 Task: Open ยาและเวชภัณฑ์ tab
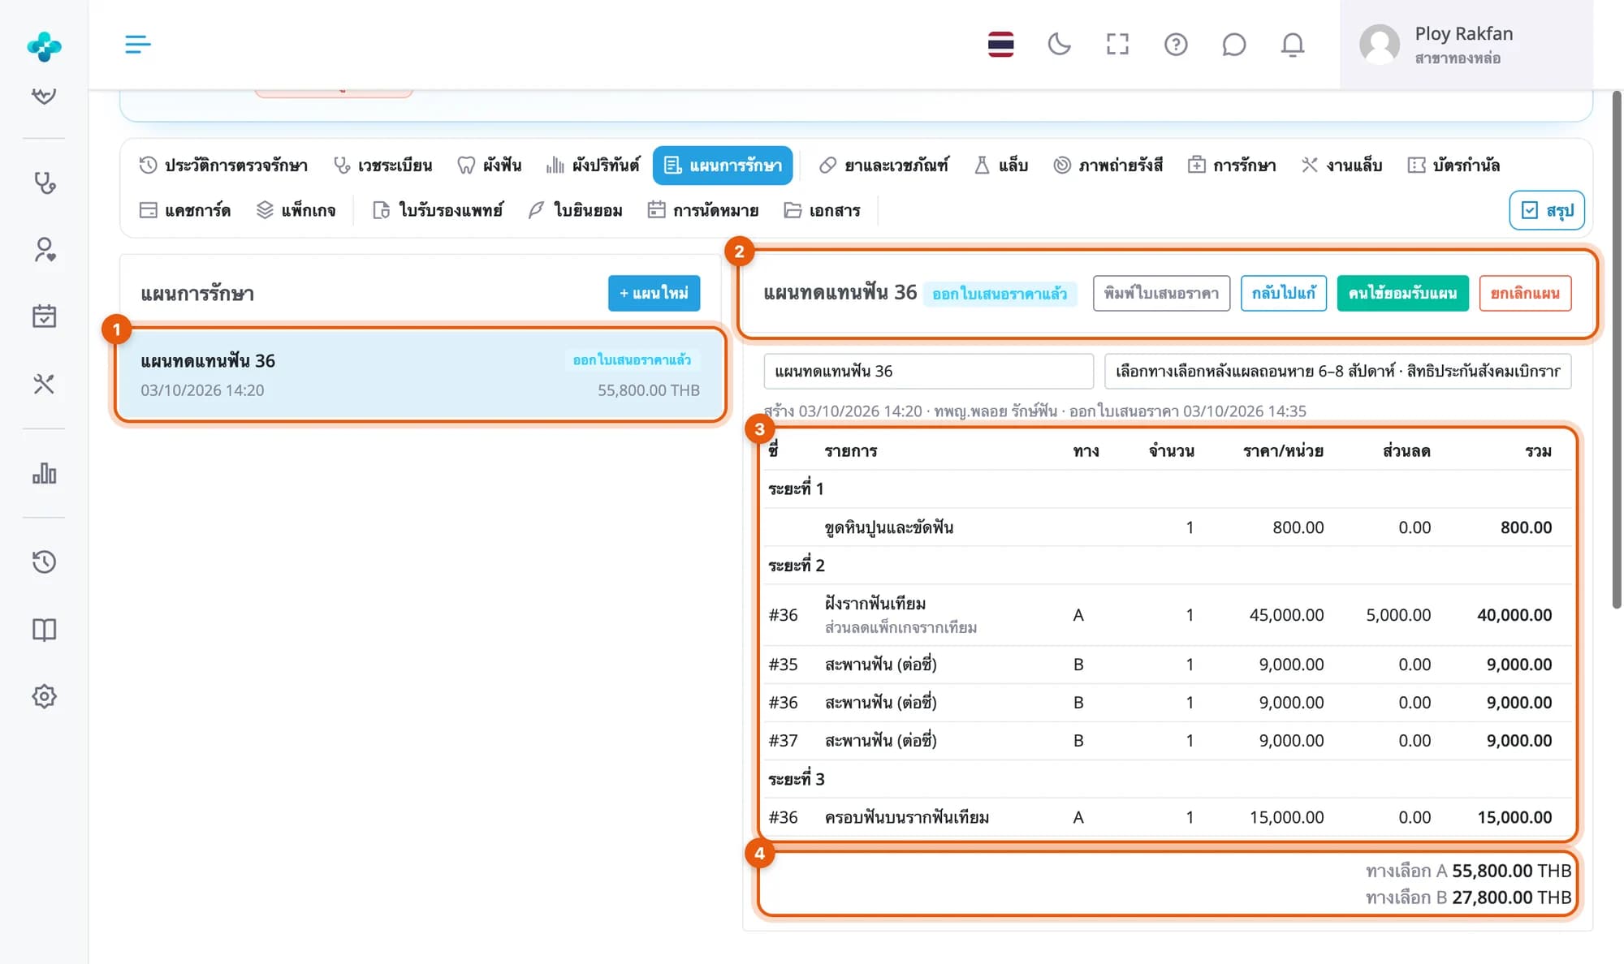883,166
